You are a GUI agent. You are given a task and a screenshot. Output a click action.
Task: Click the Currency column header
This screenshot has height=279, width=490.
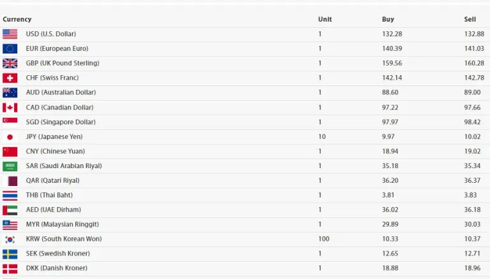coord(17,19)
